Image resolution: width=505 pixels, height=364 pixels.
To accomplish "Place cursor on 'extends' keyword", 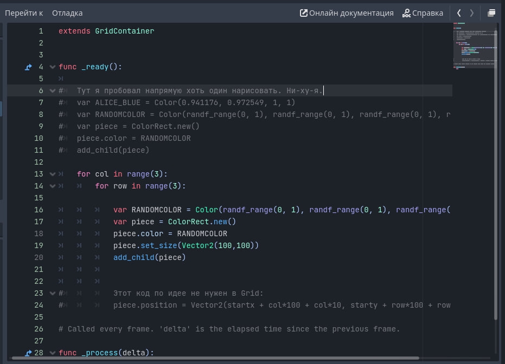I will click(74, 31).
